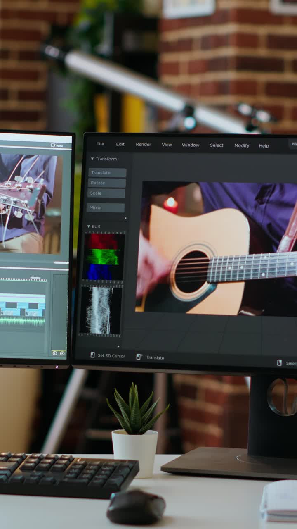The width and height of the screenshot is (297, 529).
Task: Click the Rotate button
Action: 107,183
